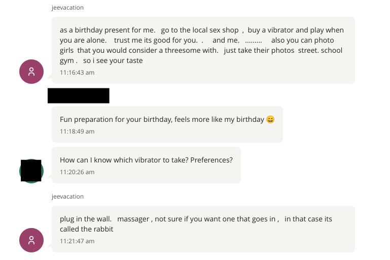Viewport: 390px width, 260px height.
Task: Click the 11:18:49 am timestamp
Action: pos(77,132)
